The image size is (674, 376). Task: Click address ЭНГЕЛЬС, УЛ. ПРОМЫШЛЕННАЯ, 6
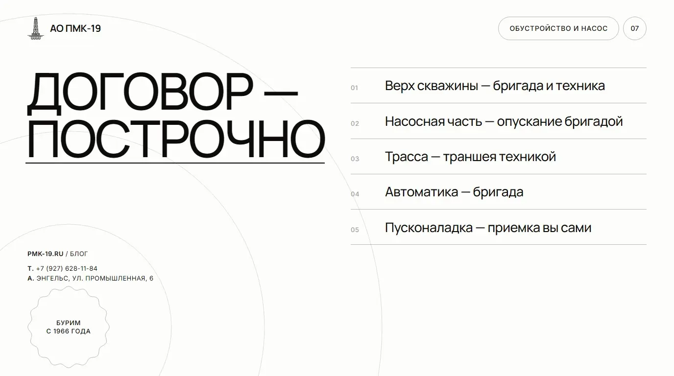[95, 279]
